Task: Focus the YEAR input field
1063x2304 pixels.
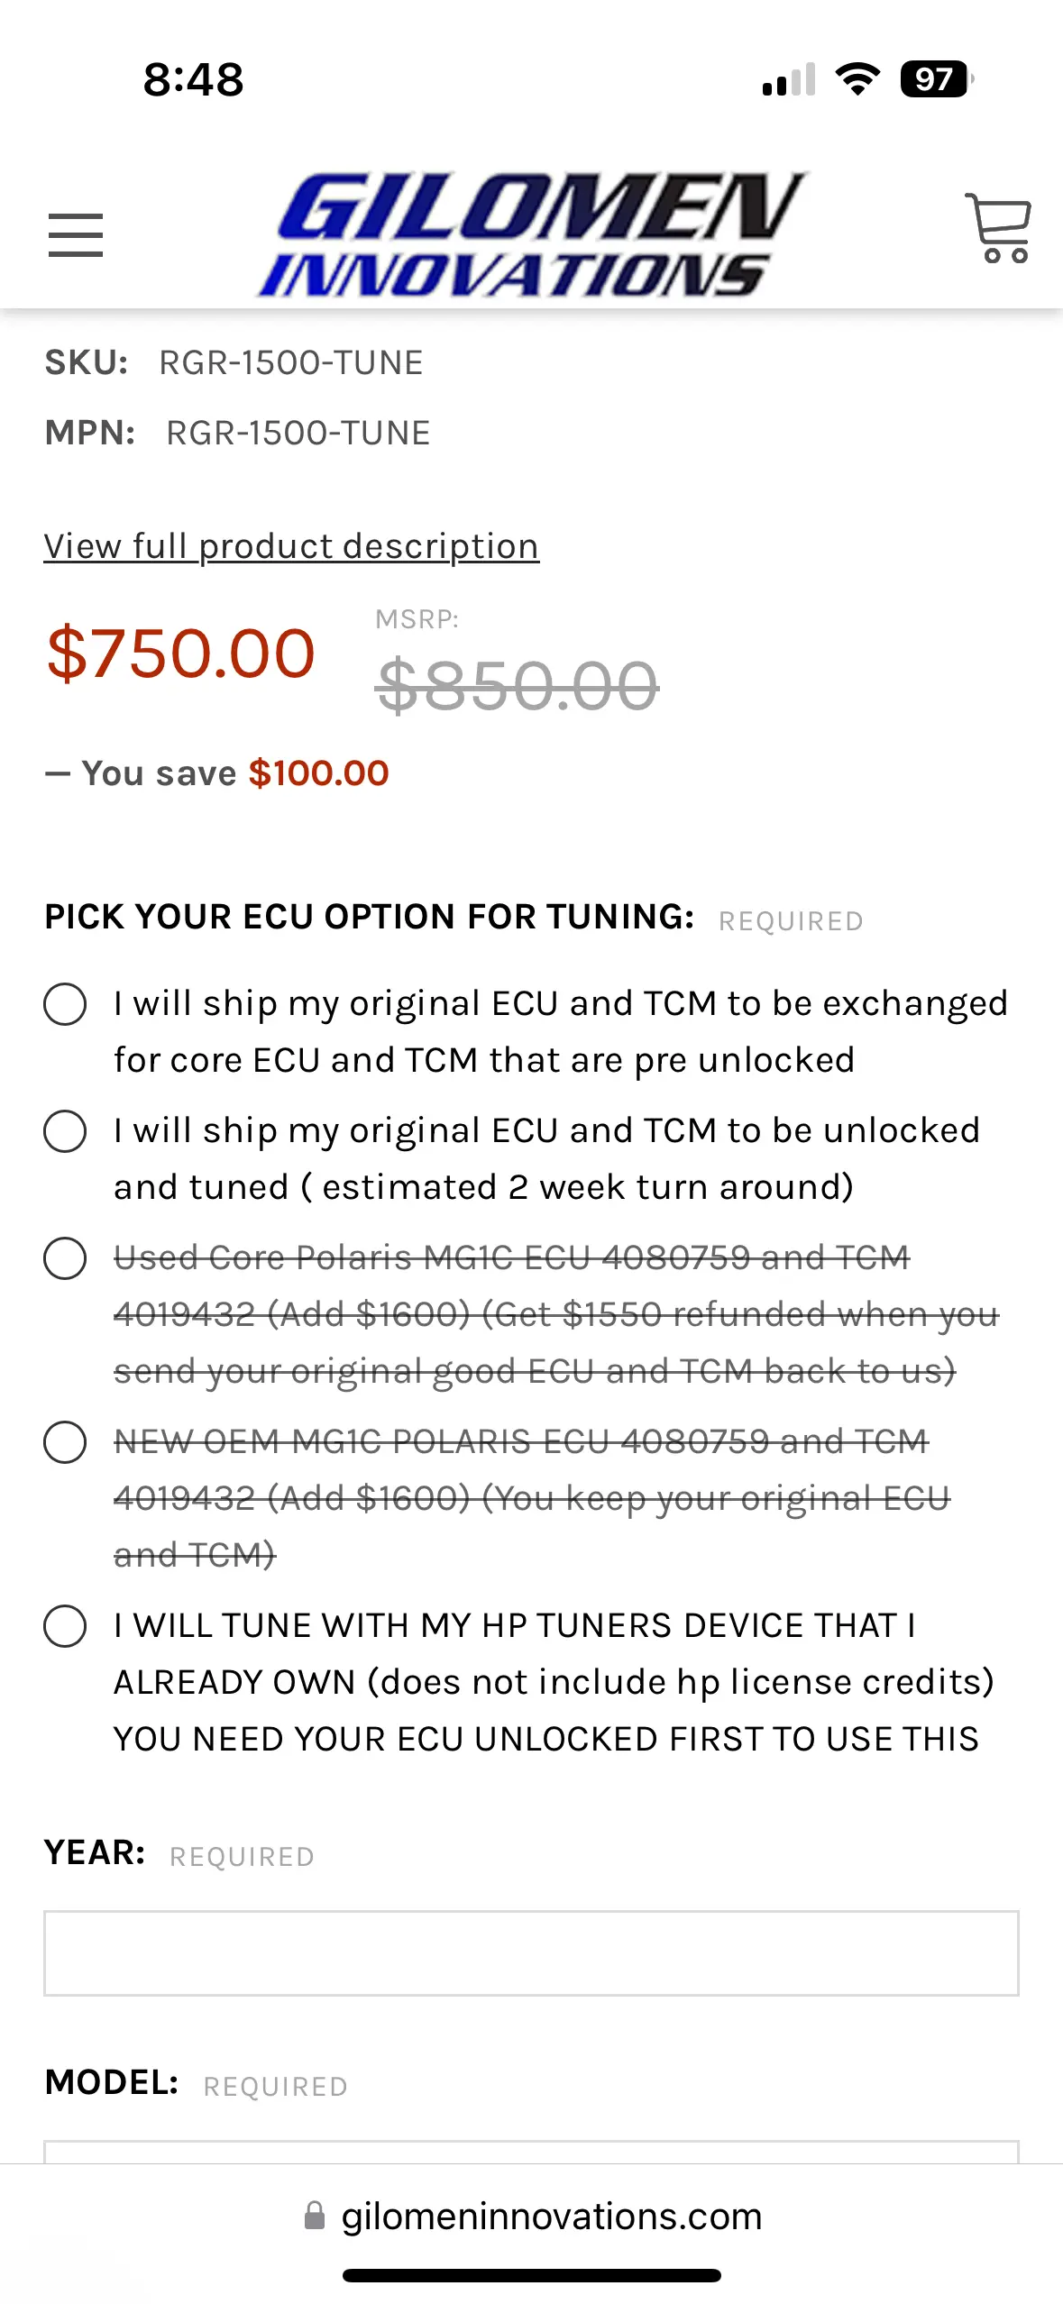Action: pyautogui.click(x=531, y=1953)
